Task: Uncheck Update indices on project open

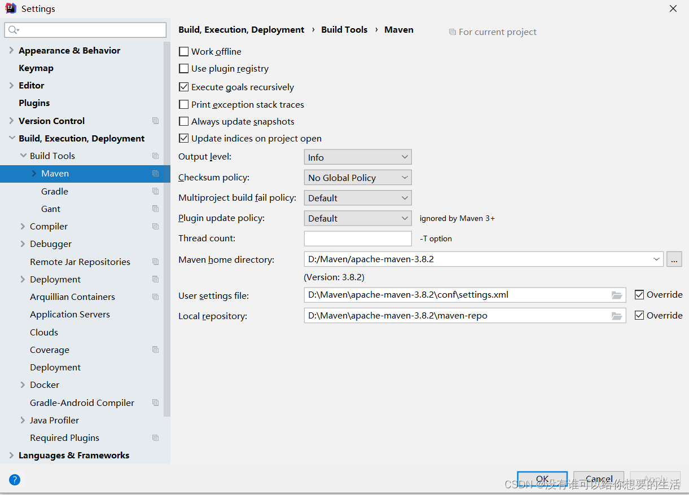Action: 183,138
